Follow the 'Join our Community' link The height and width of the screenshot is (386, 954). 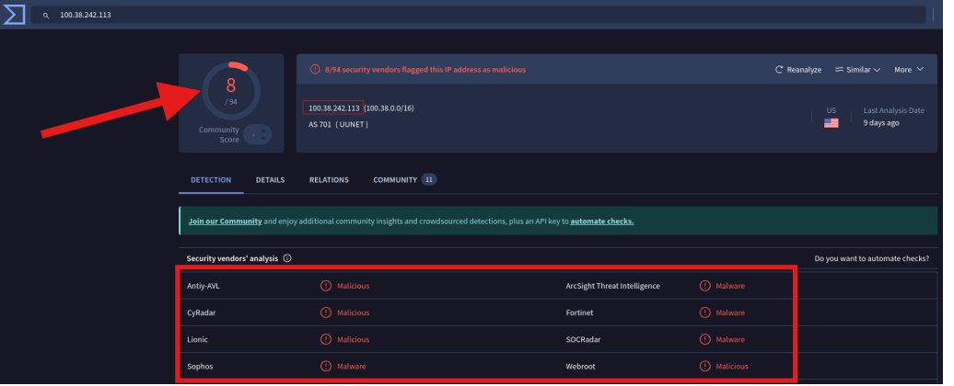[225, 221]
